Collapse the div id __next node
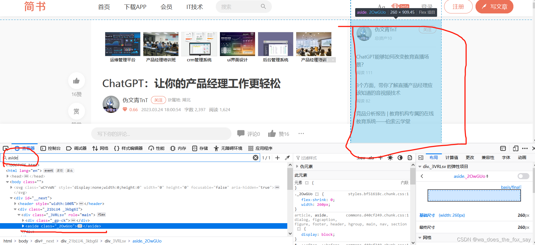Screen dimensions: 535x245 pyautogui.click(x=12, y=198)
